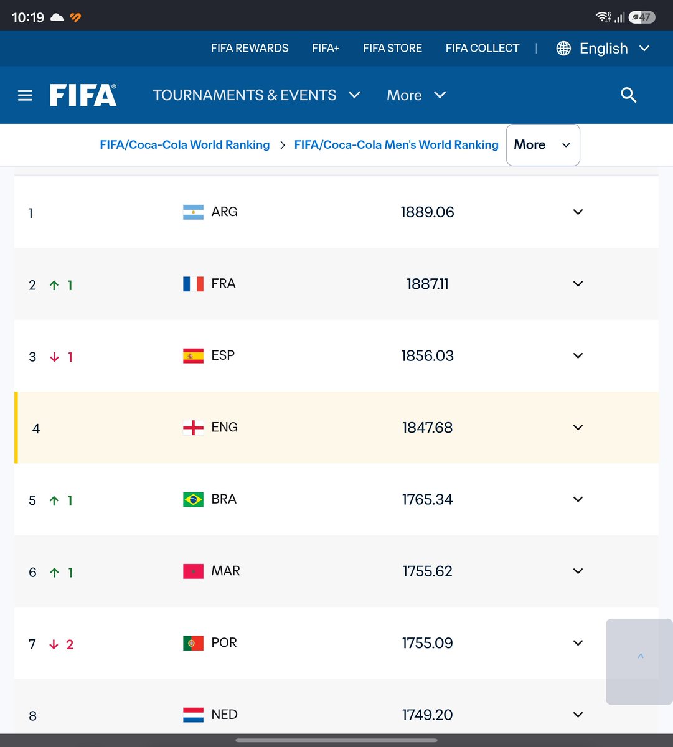Click the Morocco flag icon
Viewport: 673px width, 747px height.
[x=193, y=571]
